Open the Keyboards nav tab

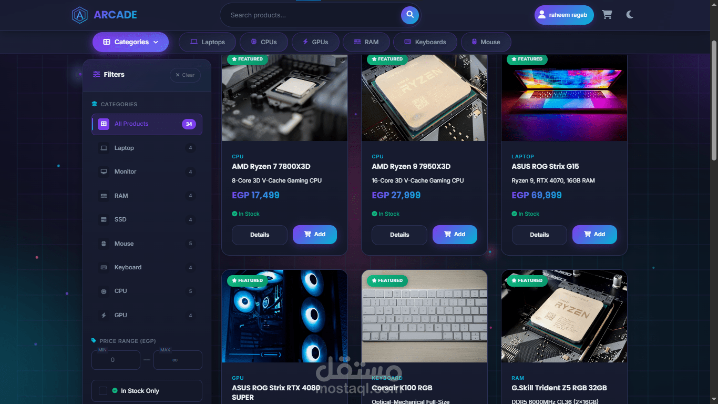pyautogui.click(x=425, y=42)
